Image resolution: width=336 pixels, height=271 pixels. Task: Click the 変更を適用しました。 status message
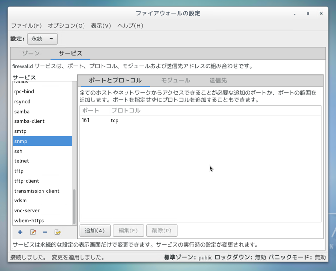pos(78,257)
